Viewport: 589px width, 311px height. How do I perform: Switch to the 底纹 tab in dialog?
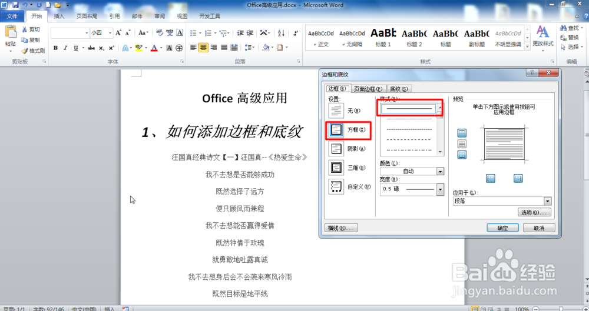399,89
